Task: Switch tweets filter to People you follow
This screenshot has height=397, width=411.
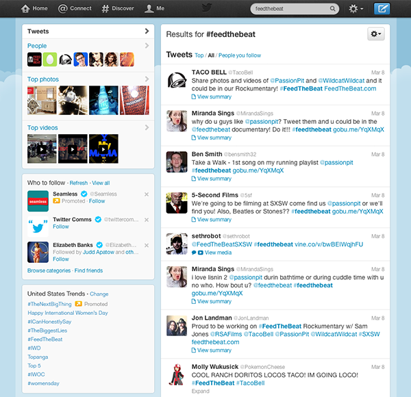Action: (240, 55)
